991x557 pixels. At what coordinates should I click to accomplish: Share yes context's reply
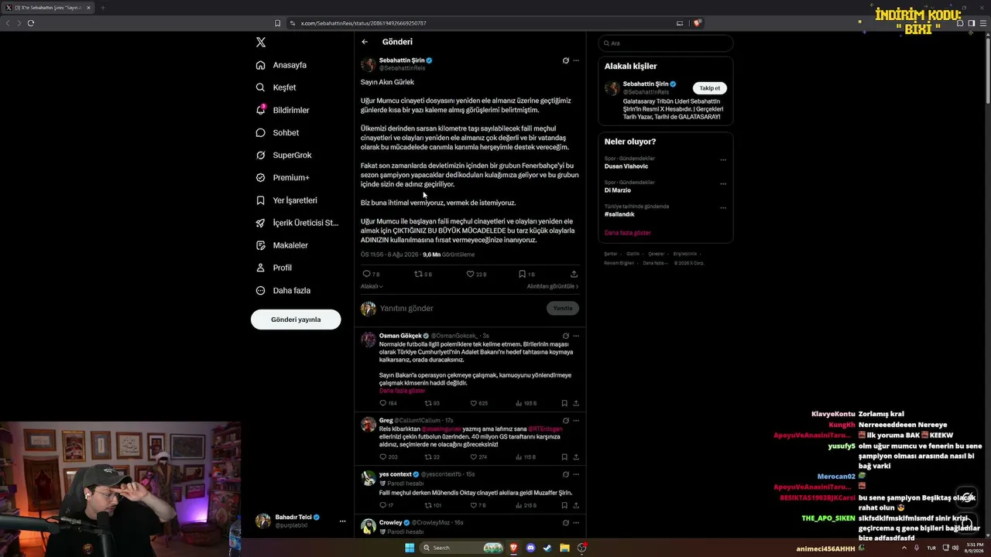(x=576, y=505)
